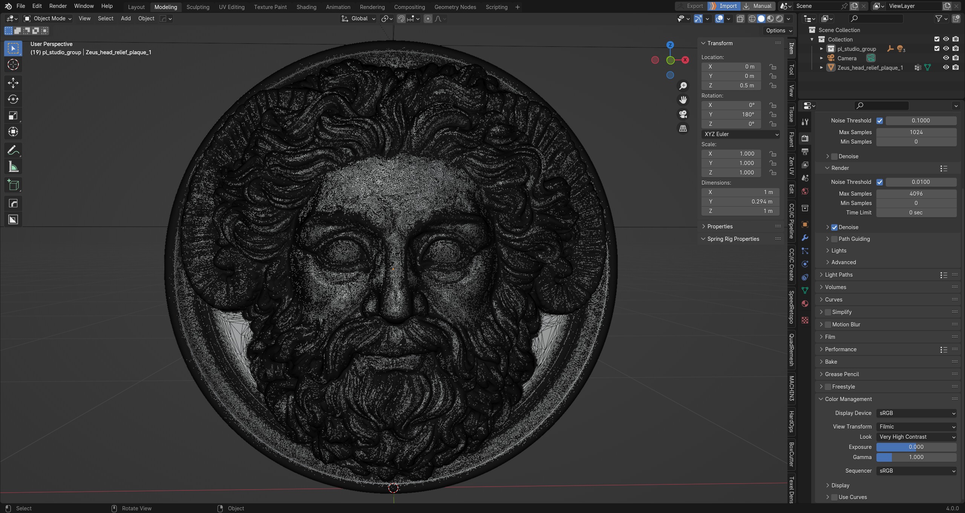Screen dimensions: 965x513
Task: Enable the Path Guiding checkbox
Action: click(834, 239)
